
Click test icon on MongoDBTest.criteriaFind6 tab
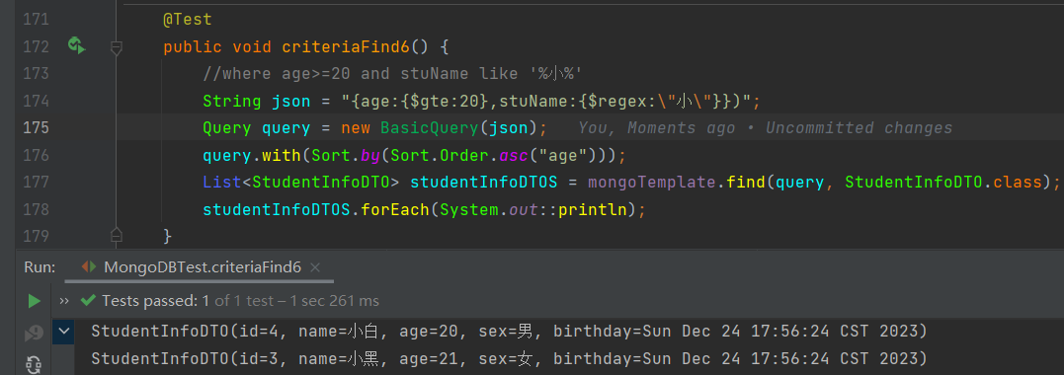89,267
